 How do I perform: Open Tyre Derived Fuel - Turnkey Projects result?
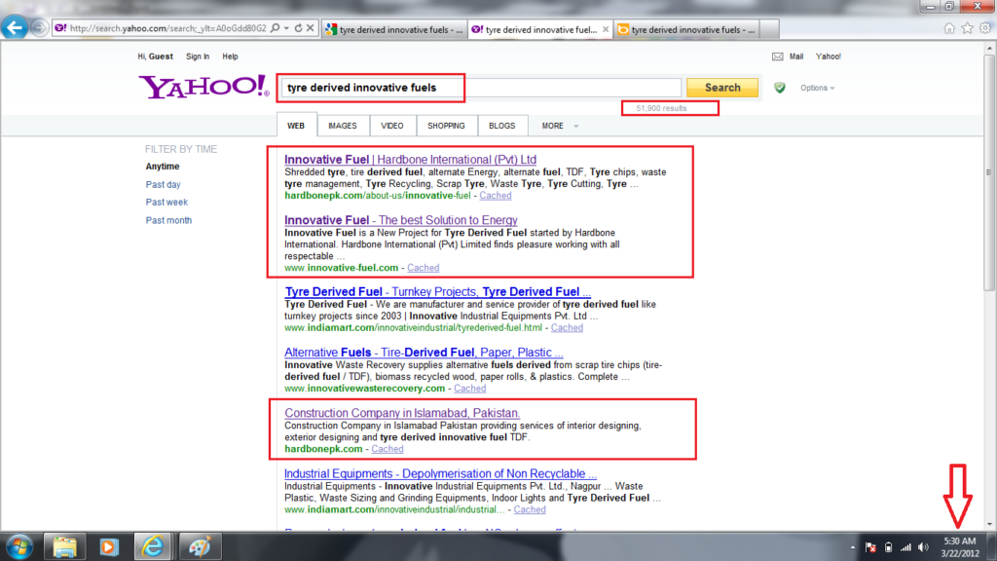pyautogui.click(x=437, y=292)
